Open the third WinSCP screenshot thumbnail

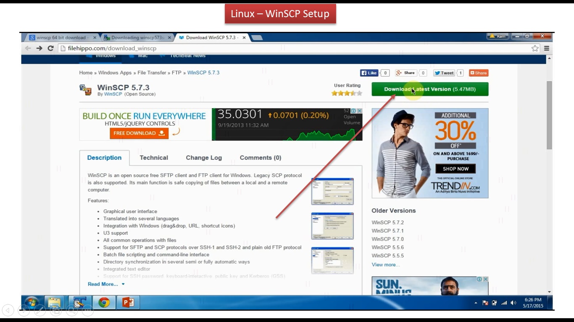point(332,260)
